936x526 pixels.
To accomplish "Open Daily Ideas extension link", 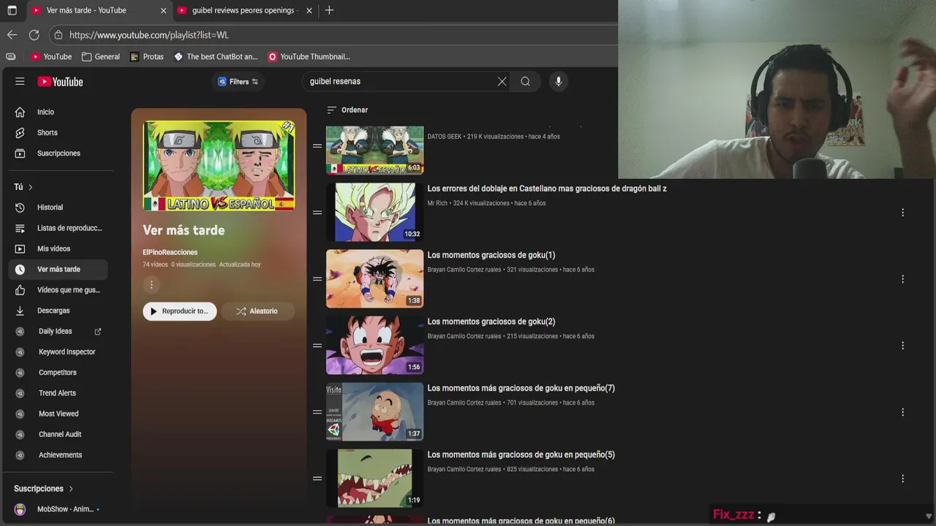I will pyautogui.click(x=58, y=331).
